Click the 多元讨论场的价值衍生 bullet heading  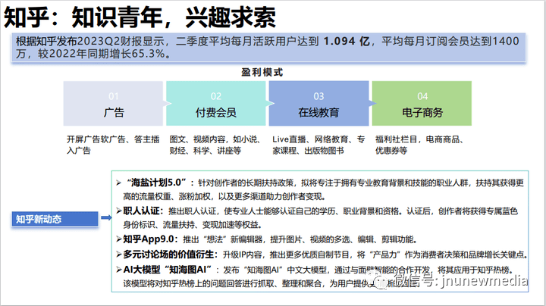[x=171, y=254]
